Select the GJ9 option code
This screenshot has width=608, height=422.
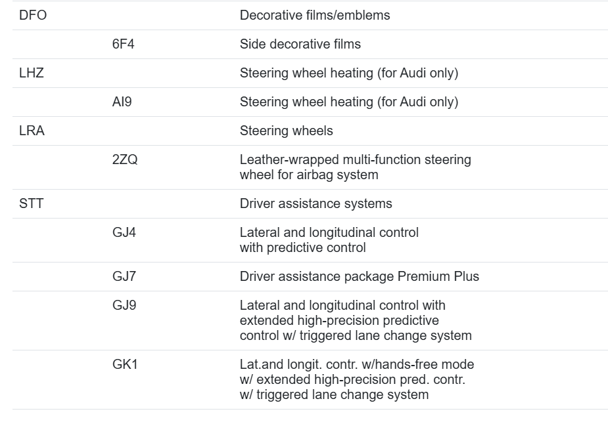pyautogui.click(x=124, y=305)
